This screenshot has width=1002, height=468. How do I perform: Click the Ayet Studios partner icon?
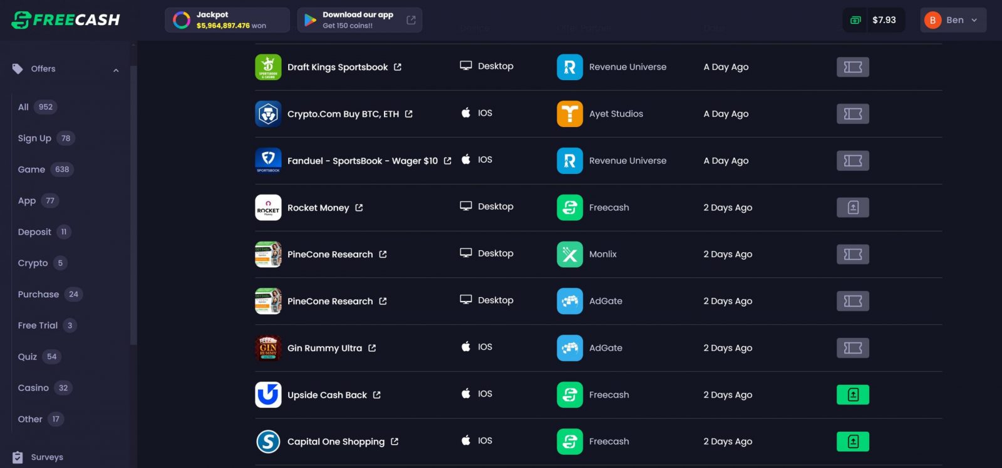570,114
